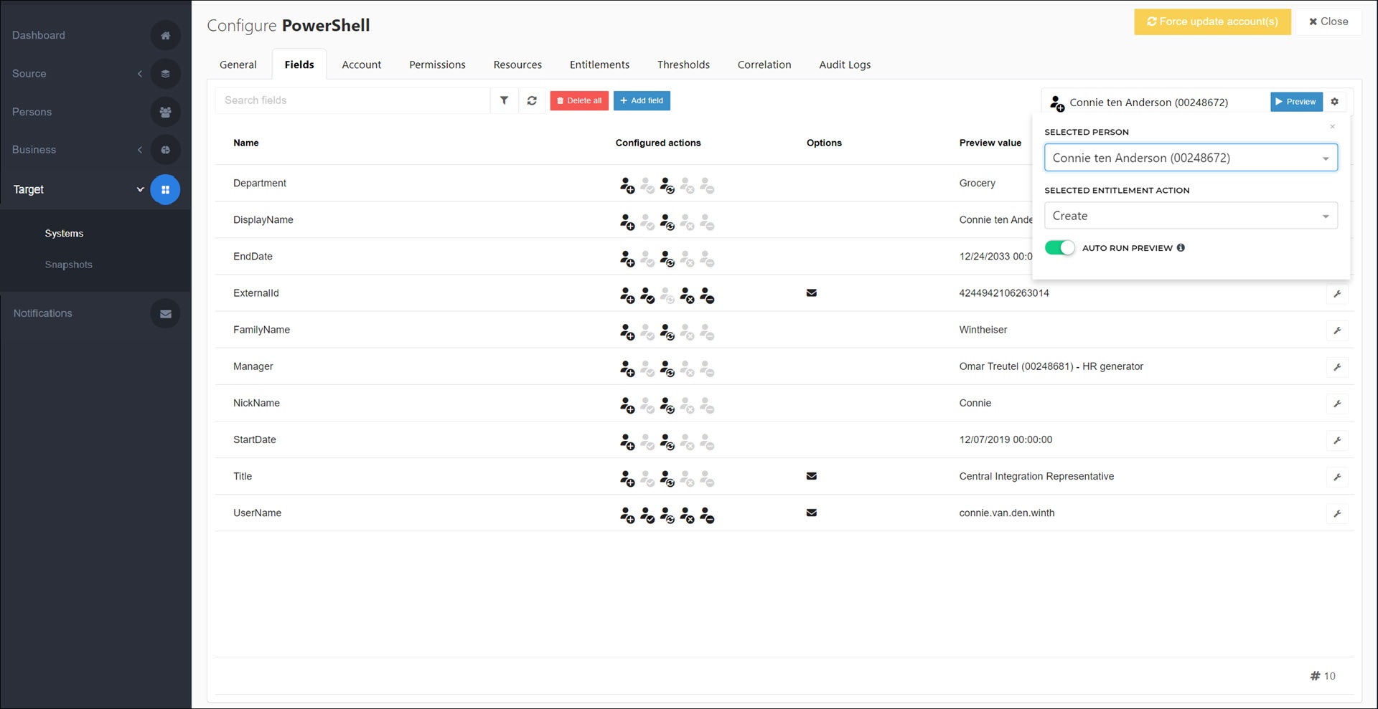1378x709 pixels.
Task: Toggle Department enable action icon
Action: coord(647,186)
